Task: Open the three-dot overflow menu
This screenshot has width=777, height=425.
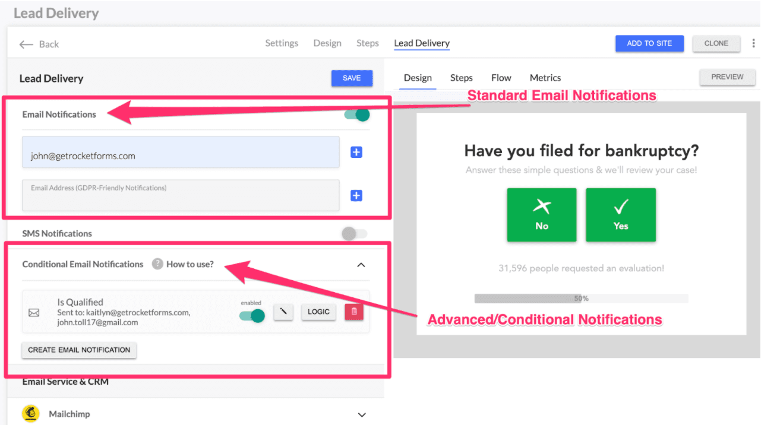Action: pyautogui.click(x=755, y=43)
